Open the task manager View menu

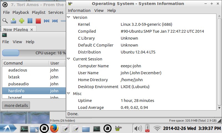[17, 42]
